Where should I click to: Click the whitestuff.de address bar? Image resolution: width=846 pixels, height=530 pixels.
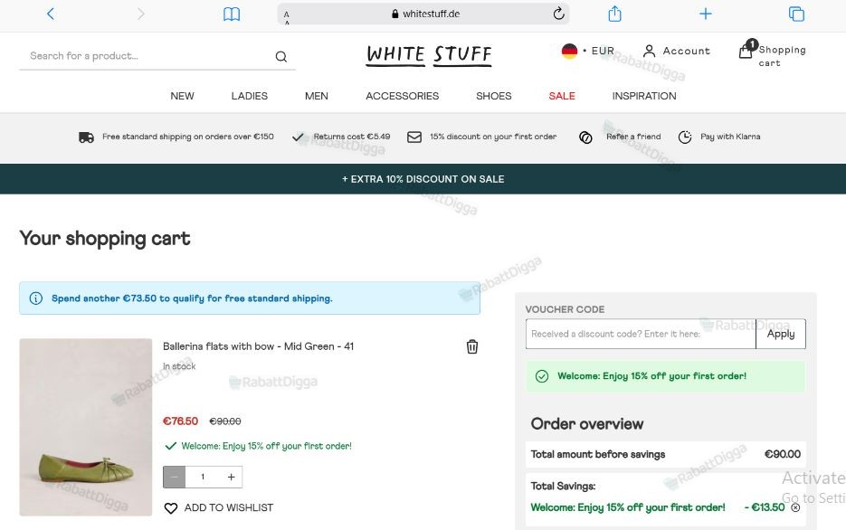tap(423, 14)
